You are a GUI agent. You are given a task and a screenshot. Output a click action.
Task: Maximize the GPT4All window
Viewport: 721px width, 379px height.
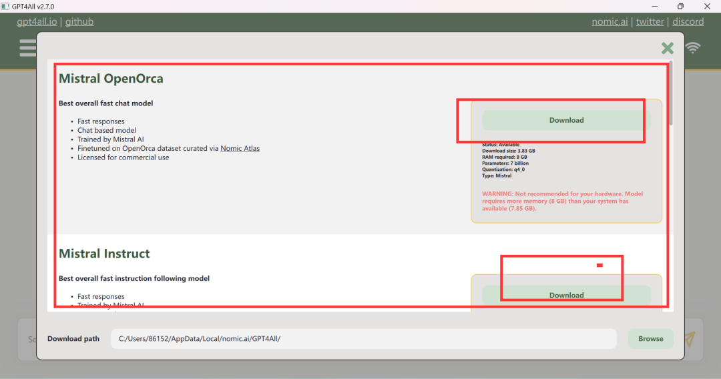click(x=680, y=6)
